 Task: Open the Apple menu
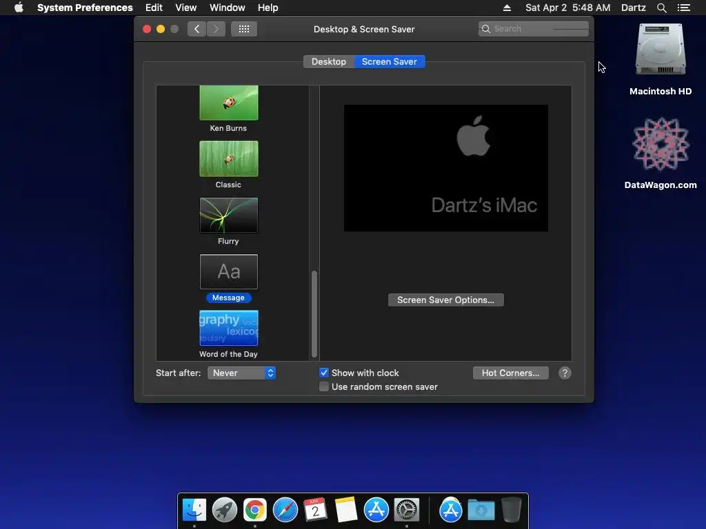click(x=19, y=8)
